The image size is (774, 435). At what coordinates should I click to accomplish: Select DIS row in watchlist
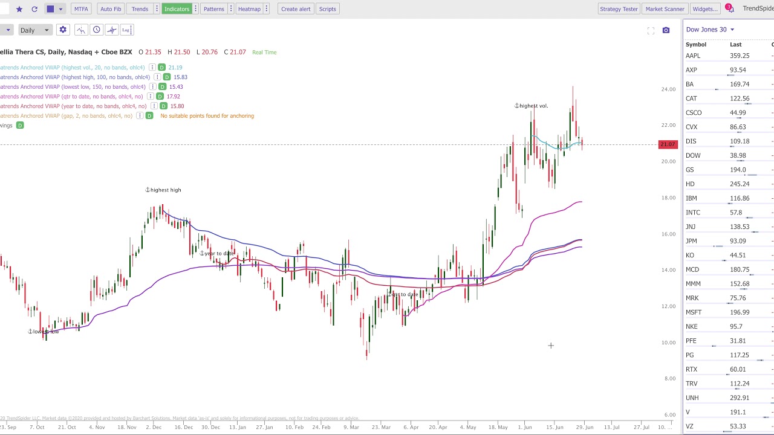(729, 141)
